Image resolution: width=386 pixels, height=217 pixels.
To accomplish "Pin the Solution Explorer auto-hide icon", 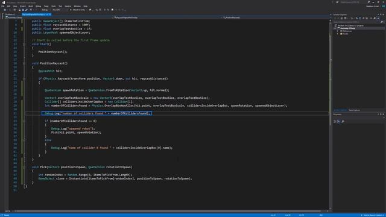I will coord(381,14).
